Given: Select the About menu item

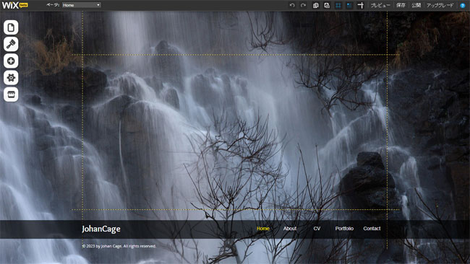Looking at the screenshot, I should [290, 229].
